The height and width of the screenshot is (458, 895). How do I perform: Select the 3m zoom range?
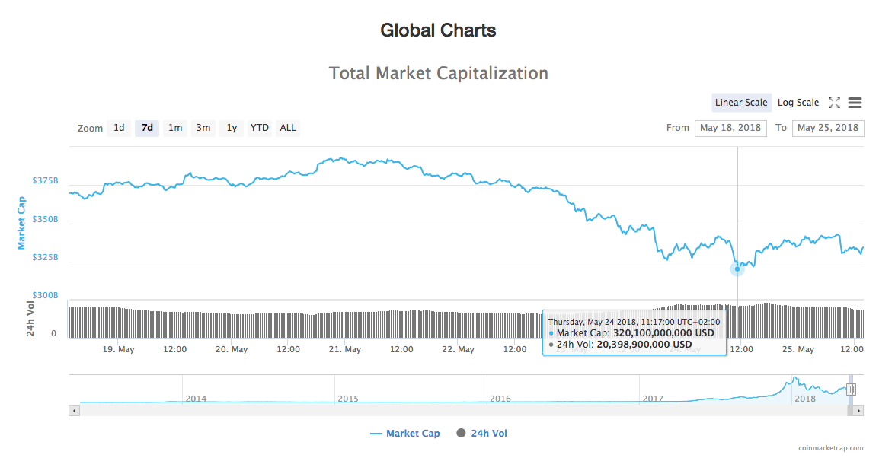(203, 128)
